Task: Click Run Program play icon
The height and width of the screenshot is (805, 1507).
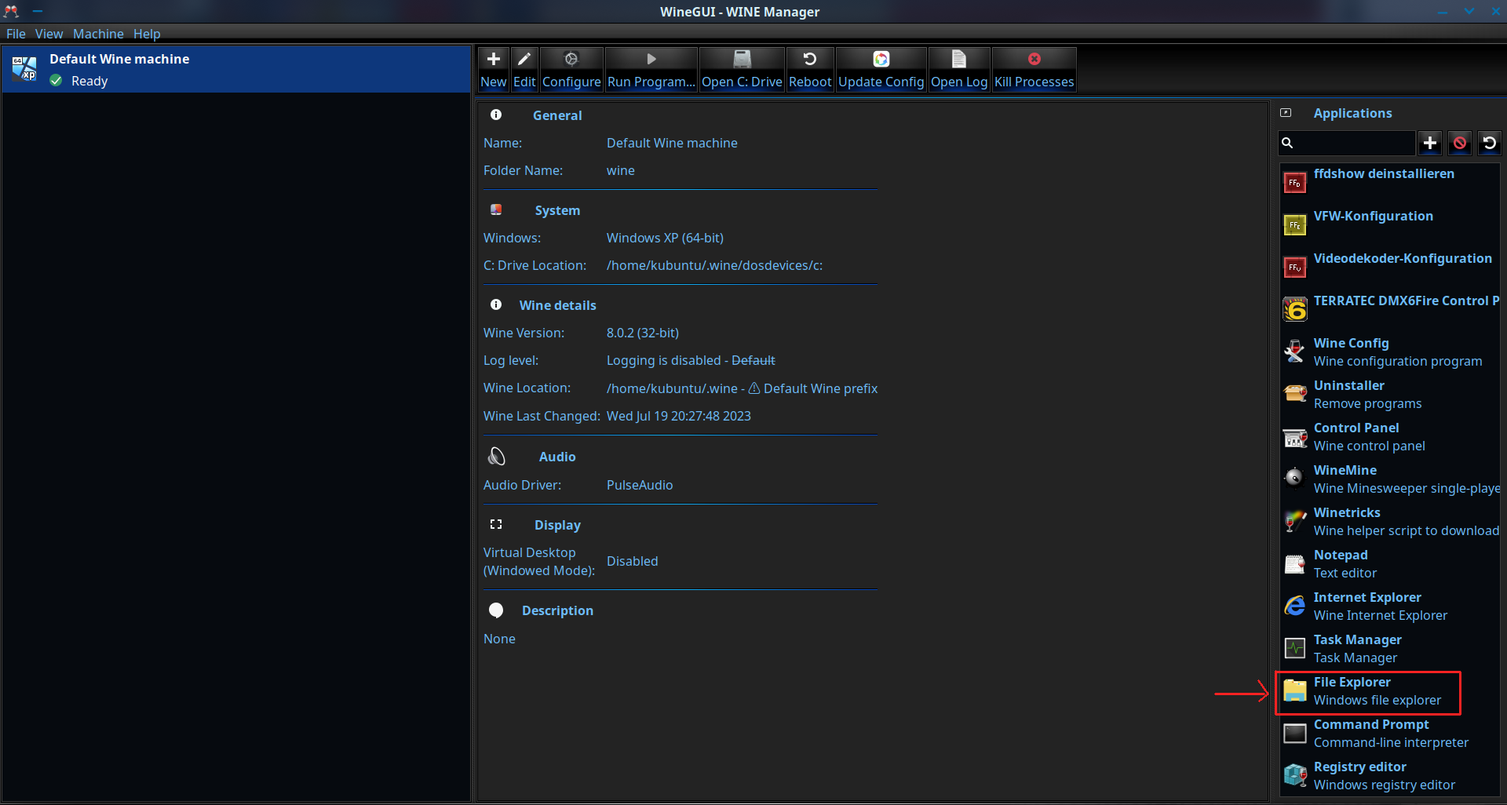Action: click(x=651, y=59)
